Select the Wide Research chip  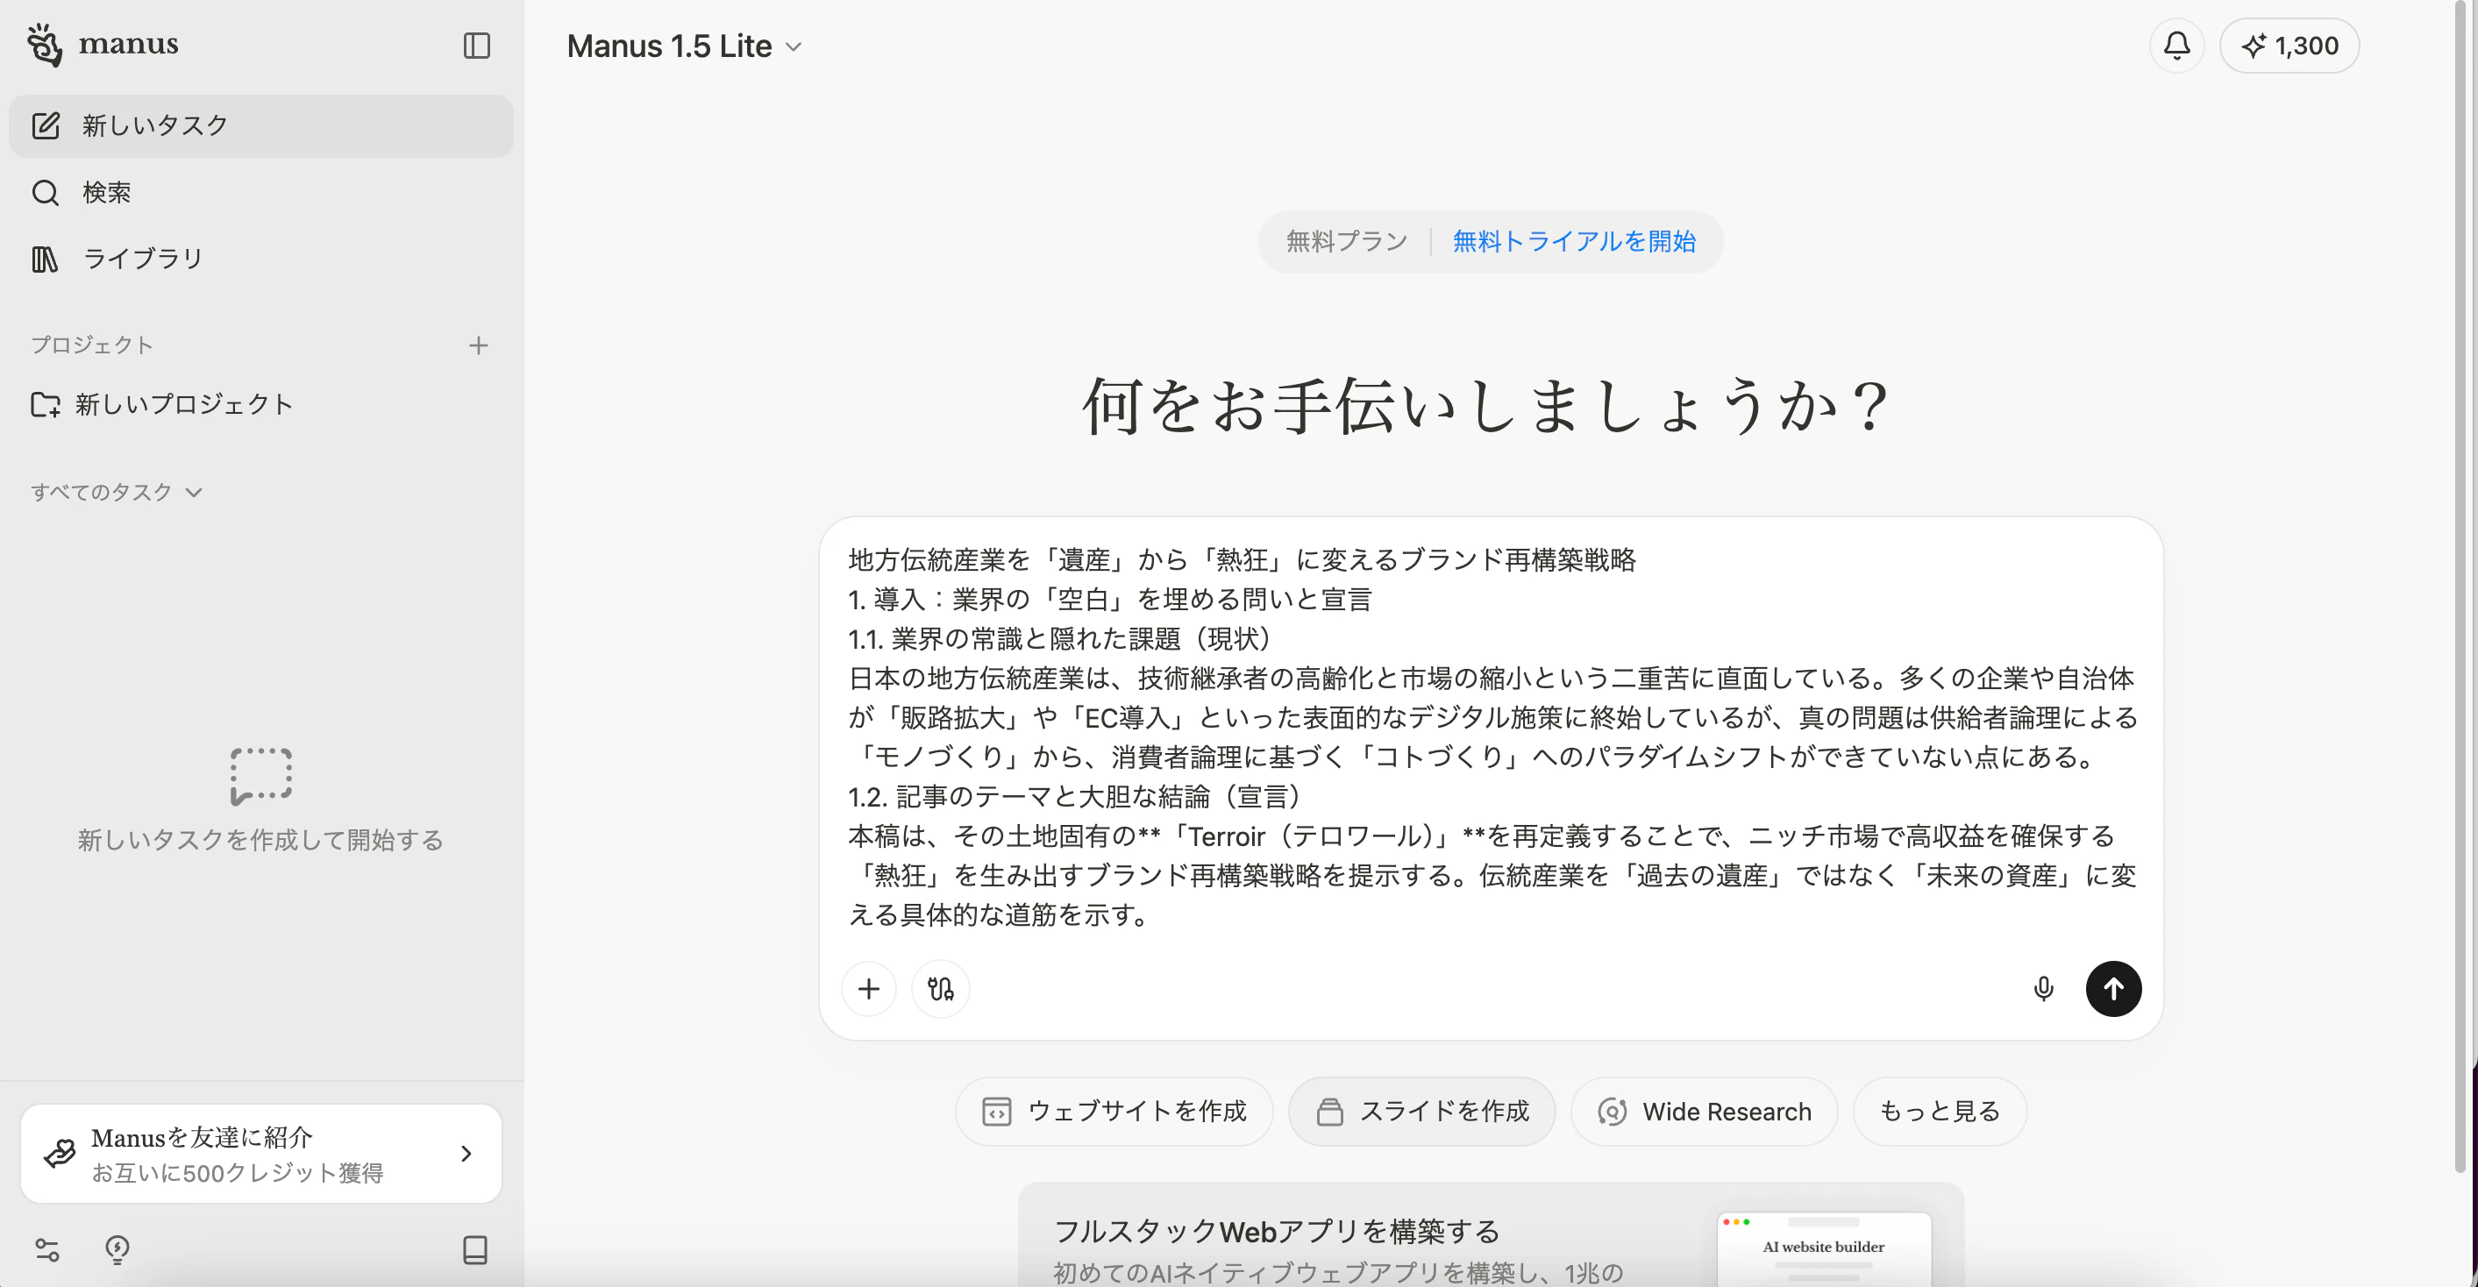point(1705,1112)
